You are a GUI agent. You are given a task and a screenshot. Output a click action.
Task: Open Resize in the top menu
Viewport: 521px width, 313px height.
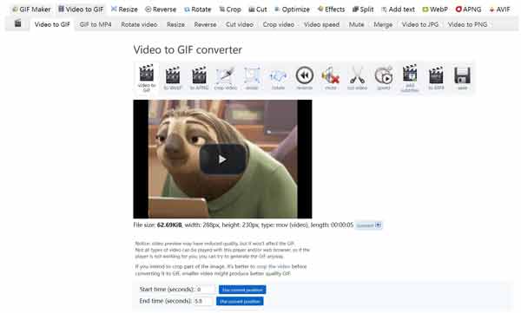point(124,10)
